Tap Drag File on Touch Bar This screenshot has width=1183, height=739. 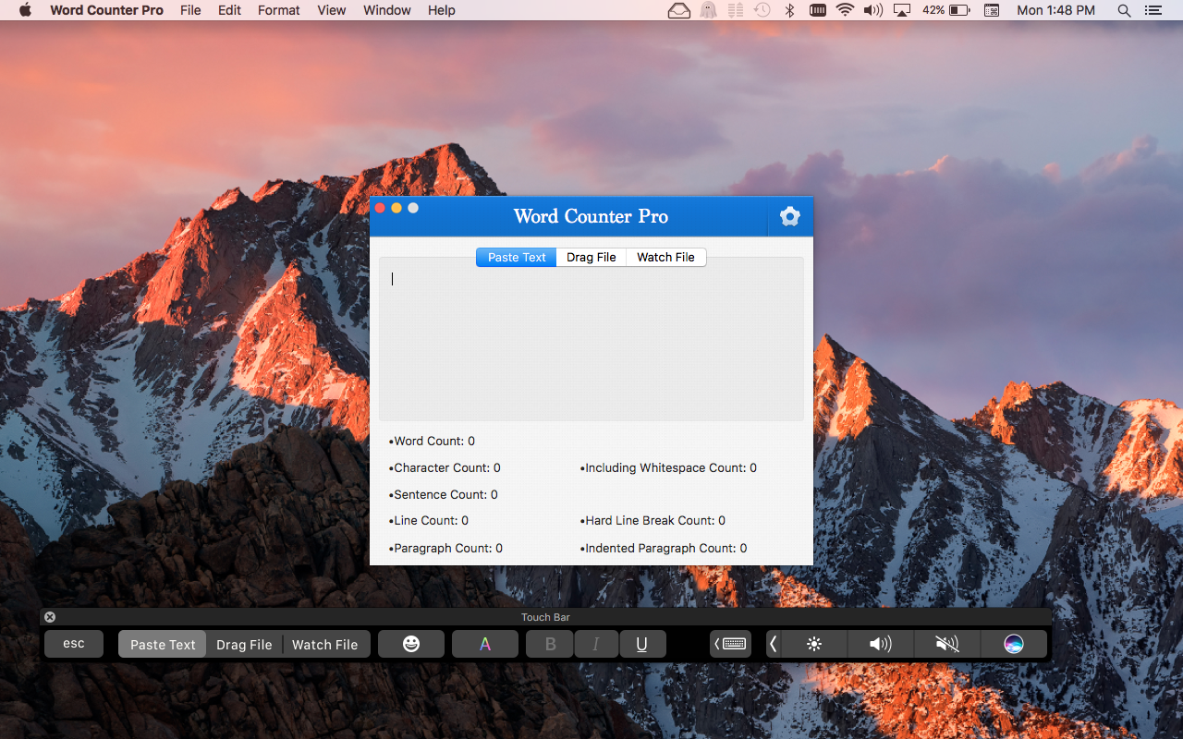pyautogui.click(x=244, y=644)
